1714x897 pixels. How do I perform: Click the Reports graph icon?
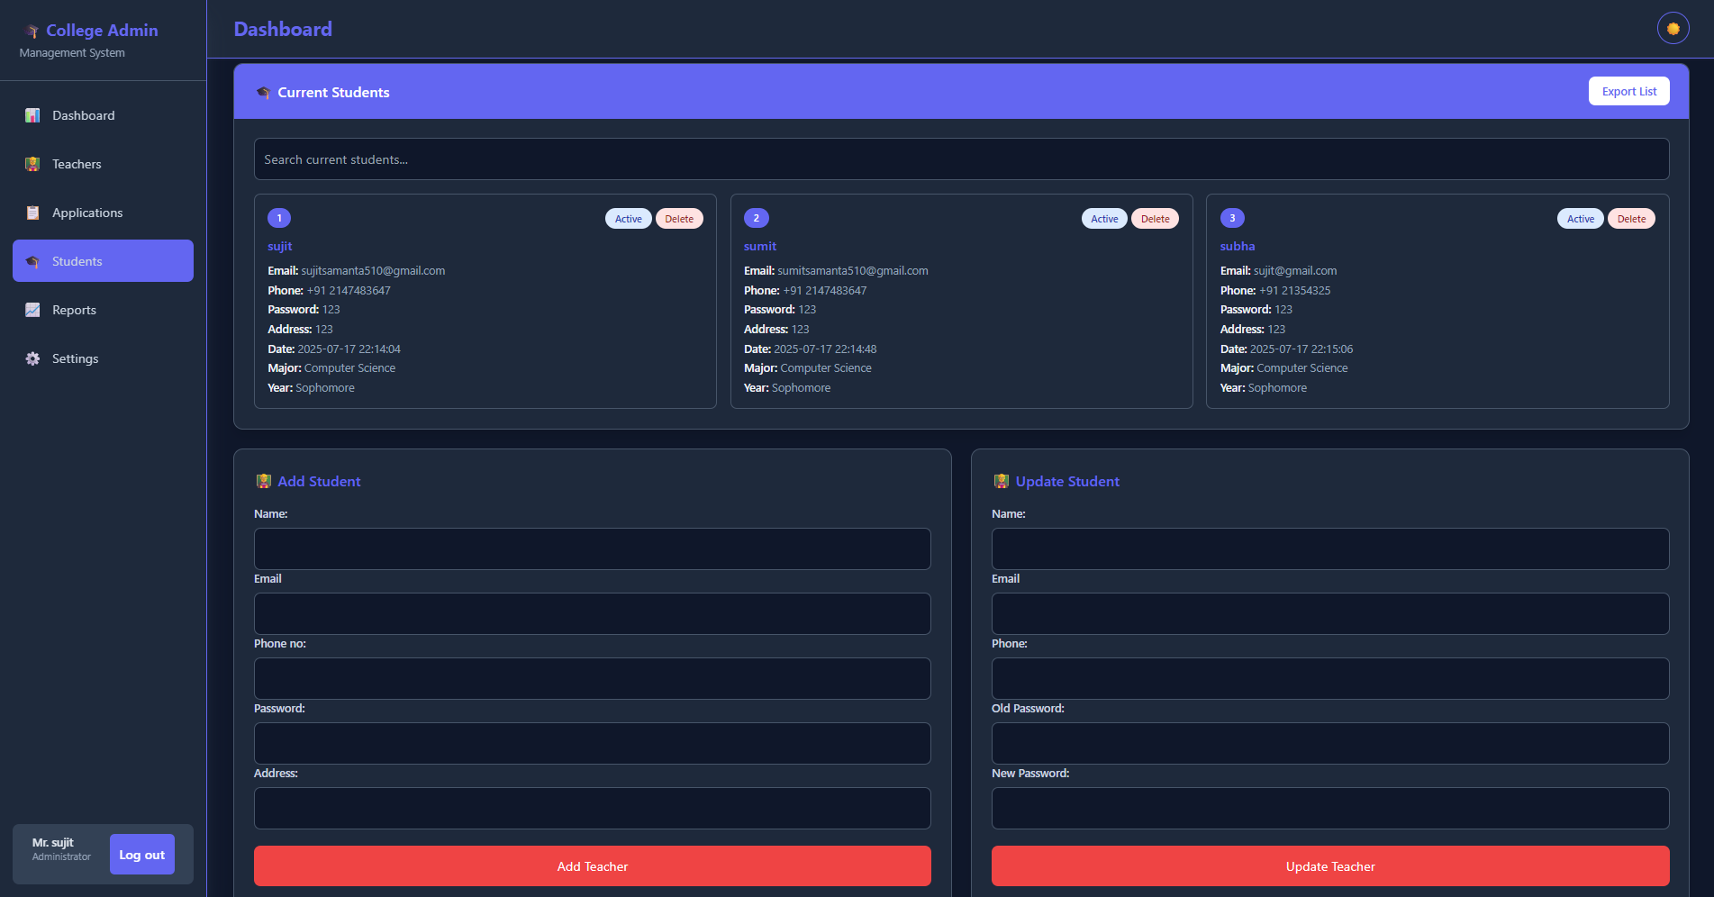(x=32, y=310)
